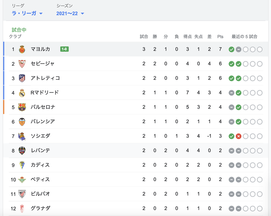Screen dimensions: 271x216
Task: Open the ラ・リーガ league dropdown
Action: pyautogui.click(x=27, y=13)
